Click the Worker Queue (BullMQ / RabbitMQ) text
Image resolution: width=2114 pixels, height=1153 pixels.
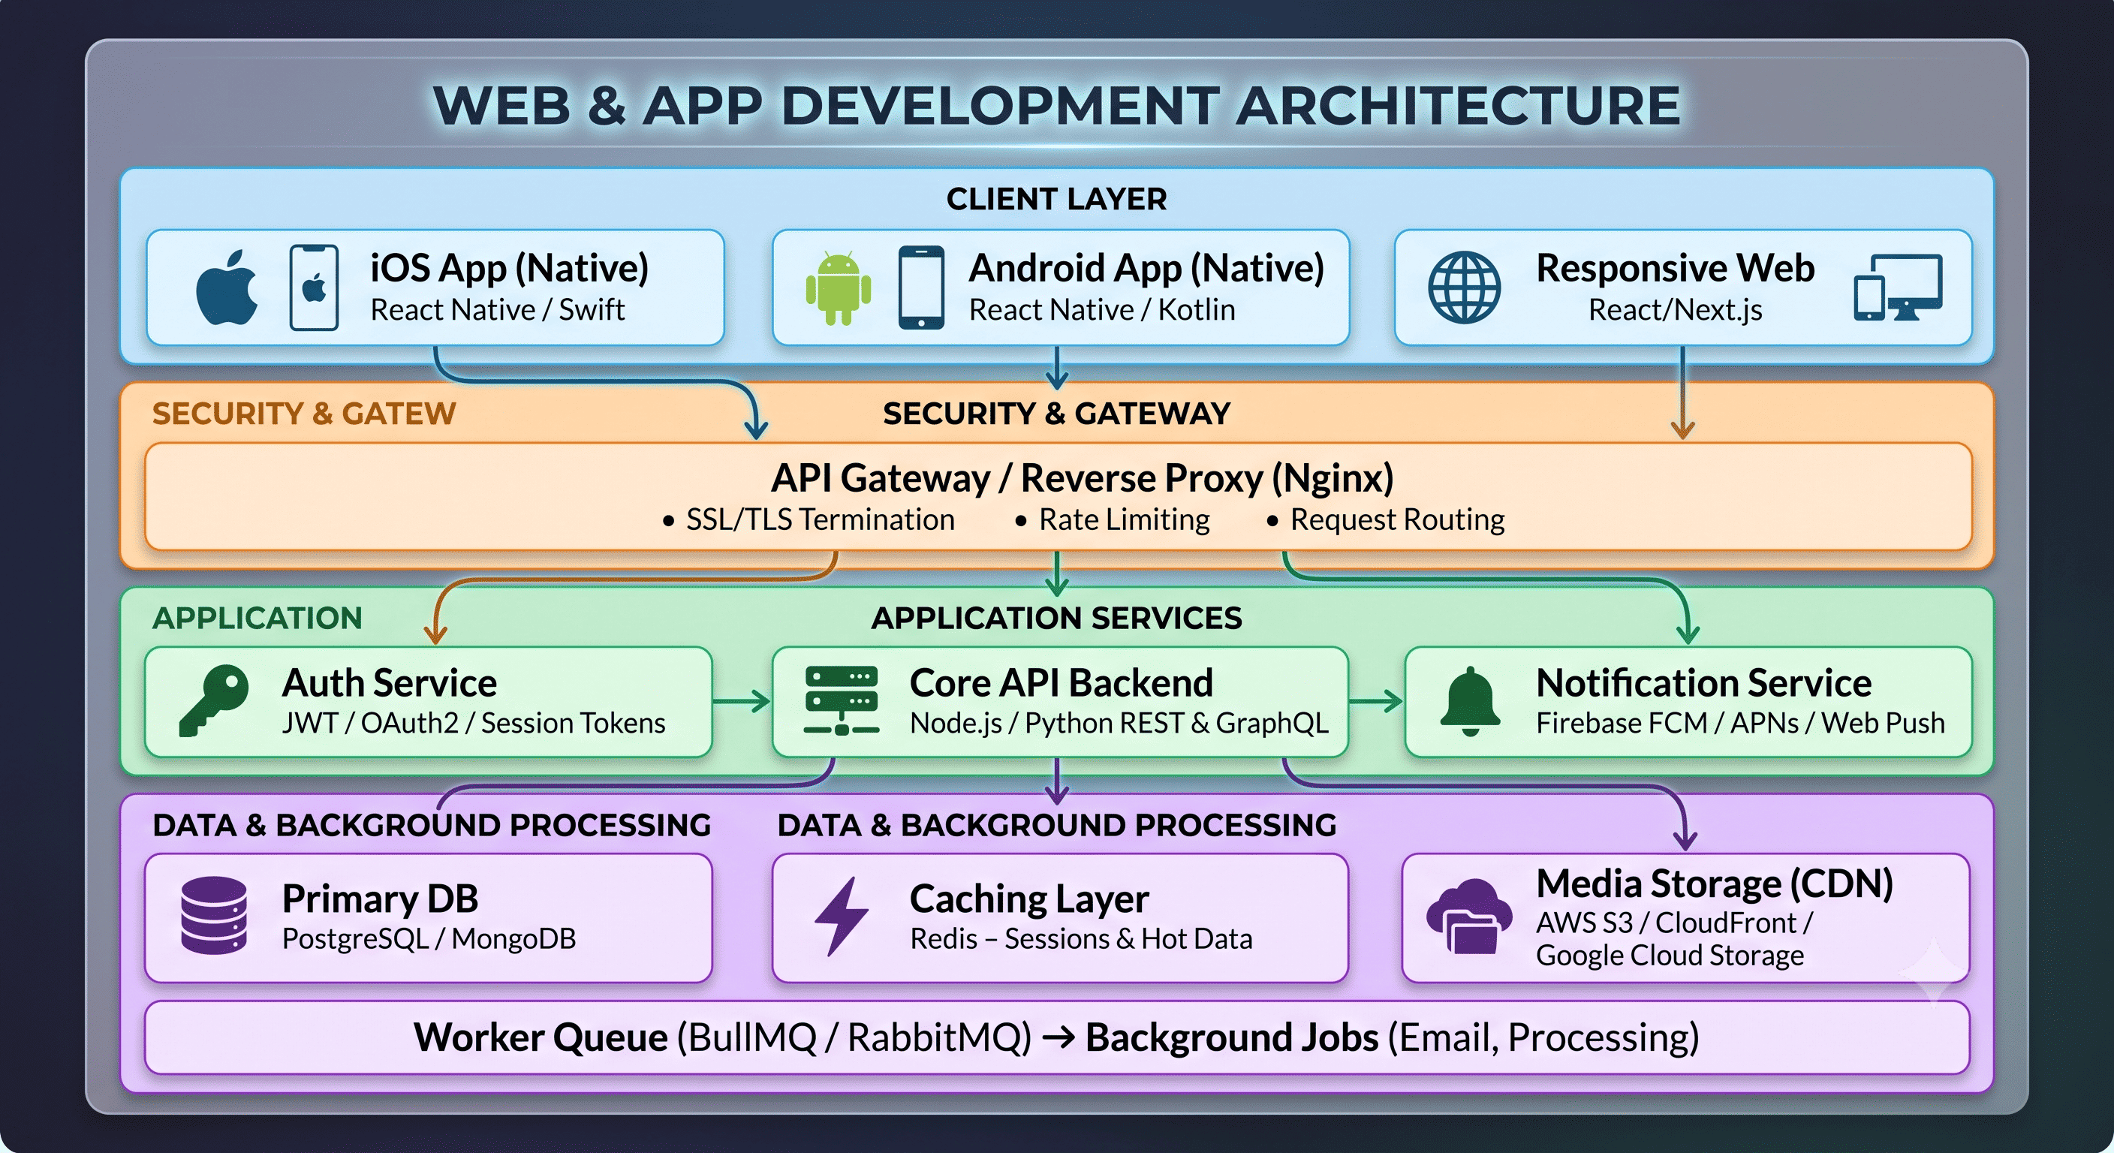(x=722, y=1037)
